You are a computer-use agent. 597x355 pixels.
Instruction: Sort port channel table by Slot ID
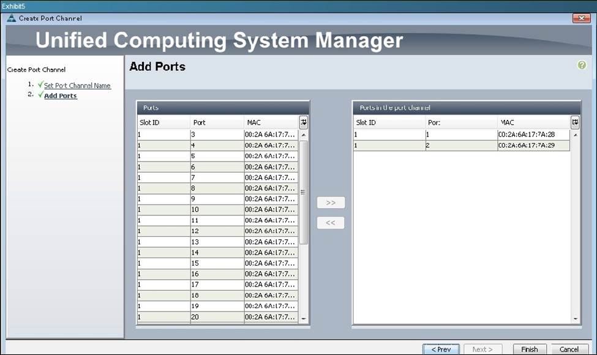tap(389, 122)
